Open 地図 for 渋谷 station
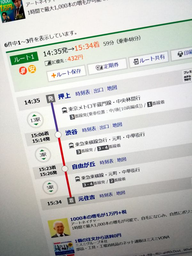This screenshot has height=256, width=192. pyautogui.click(x=117, y=125)
